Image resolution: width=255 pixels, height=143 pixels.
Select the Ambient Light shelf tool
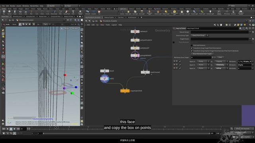[x=210, y=12]
